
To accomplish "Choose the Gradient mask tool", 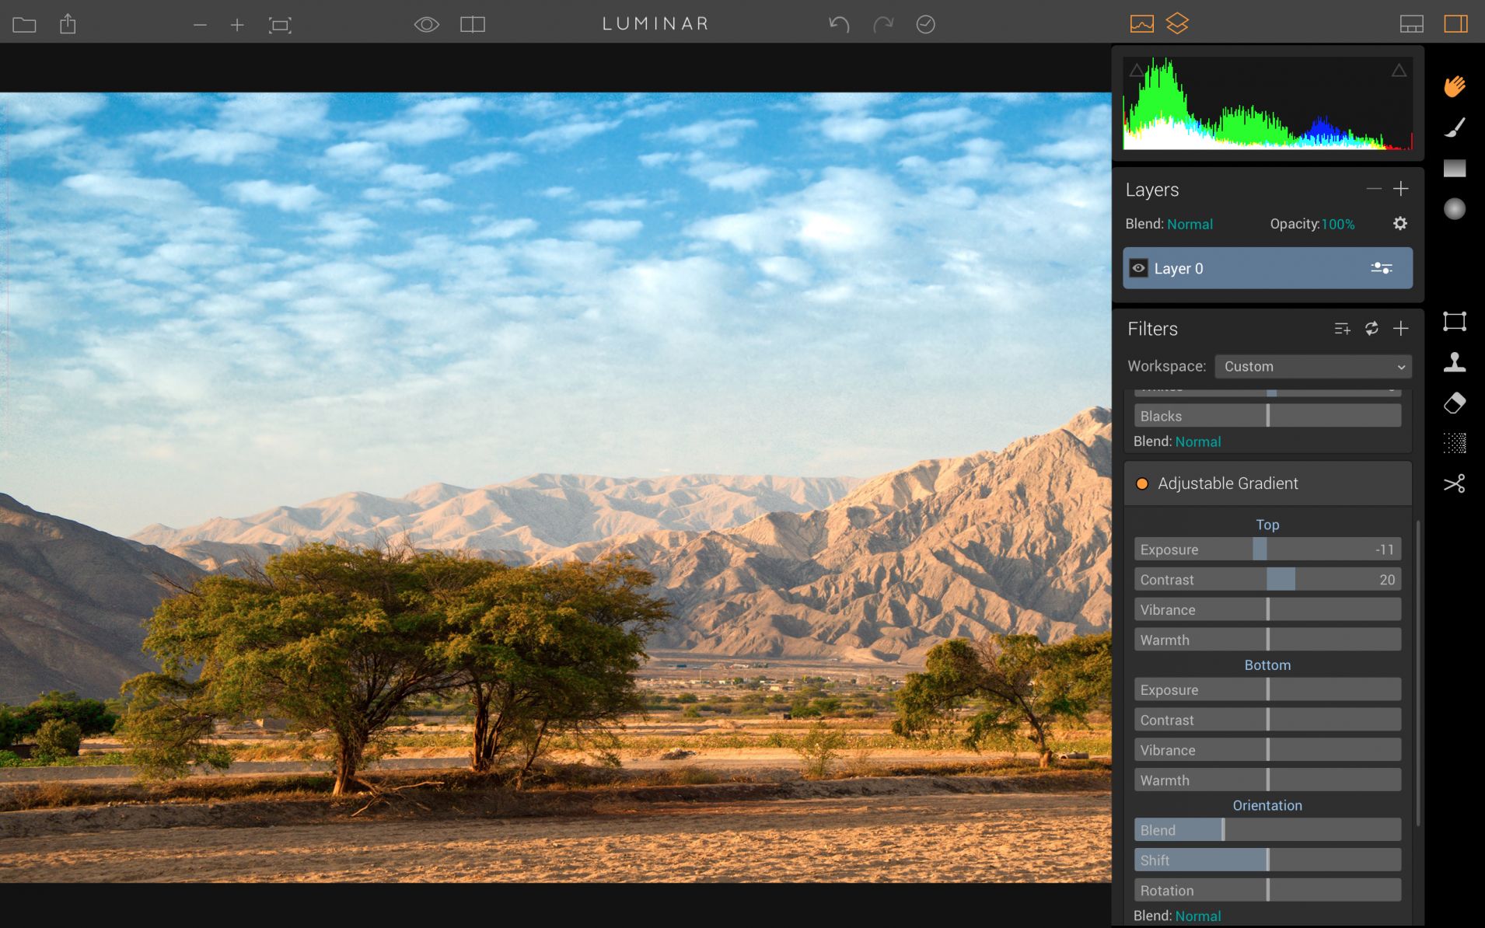I will pyautogui.click(x=1454, y=169).
